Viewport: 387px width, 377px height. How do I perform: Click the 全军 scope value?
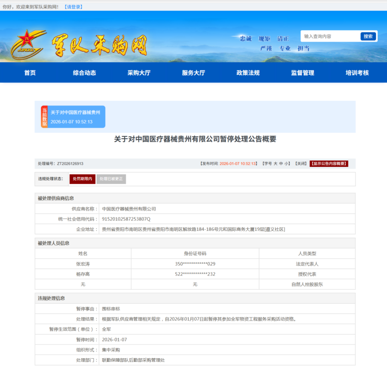click(x=106, y=329)
